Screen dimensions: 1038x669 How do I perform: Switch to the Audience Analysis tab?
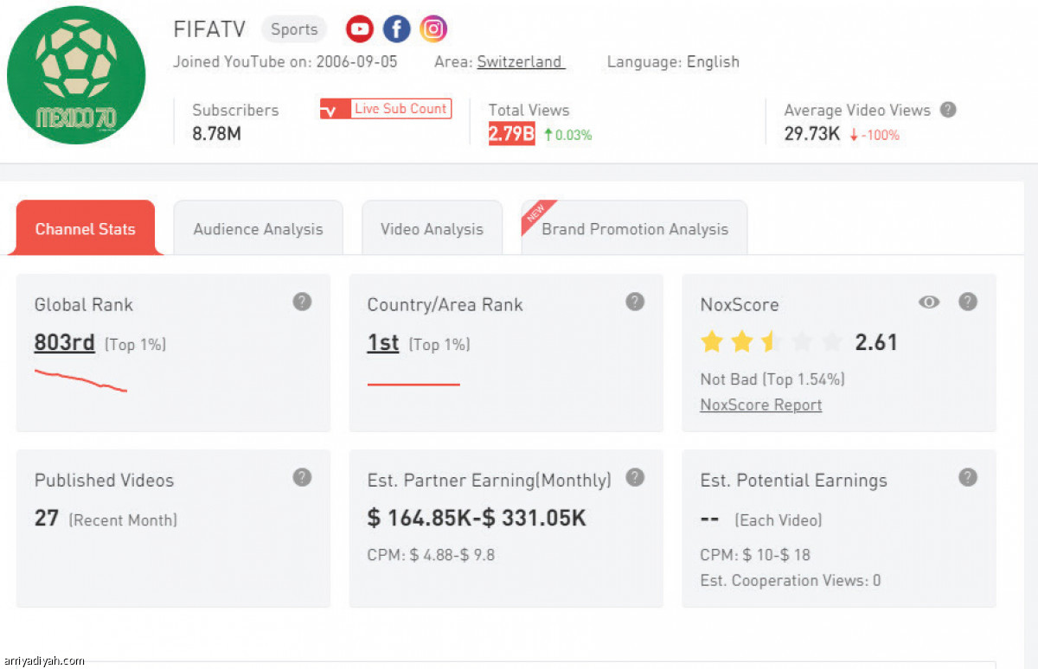(258, 228)
